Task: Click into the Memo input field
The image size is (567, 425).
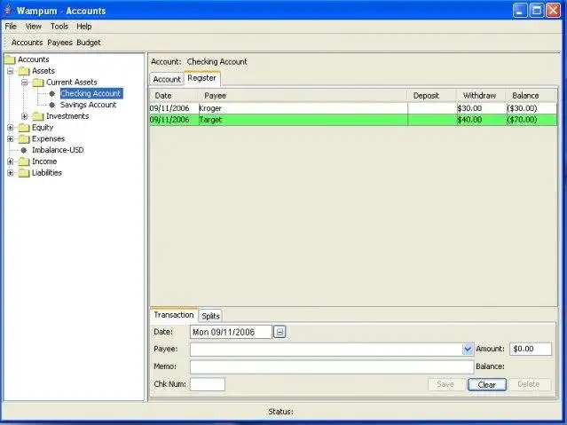Action: click(x=332, y=366)
